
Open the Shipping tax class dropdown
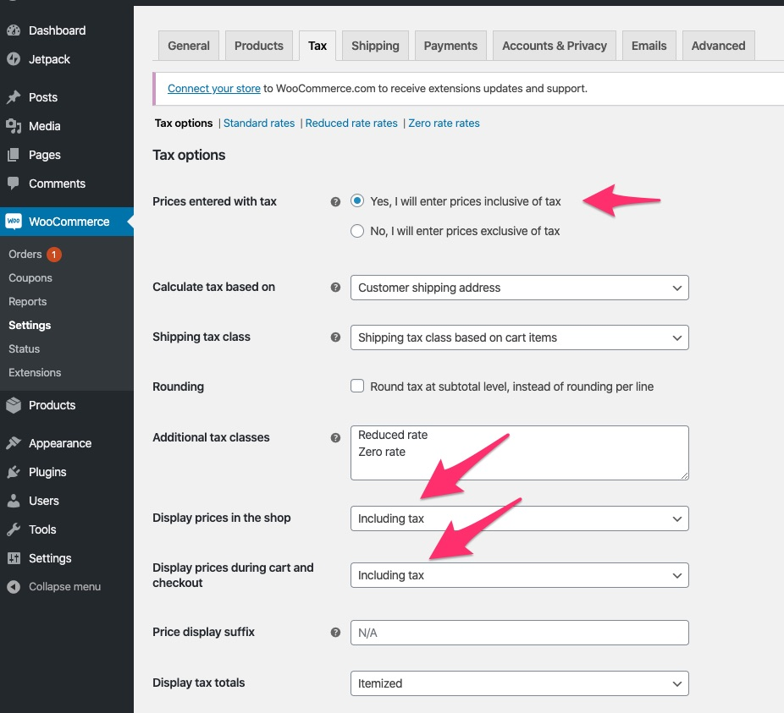point(520,337)
